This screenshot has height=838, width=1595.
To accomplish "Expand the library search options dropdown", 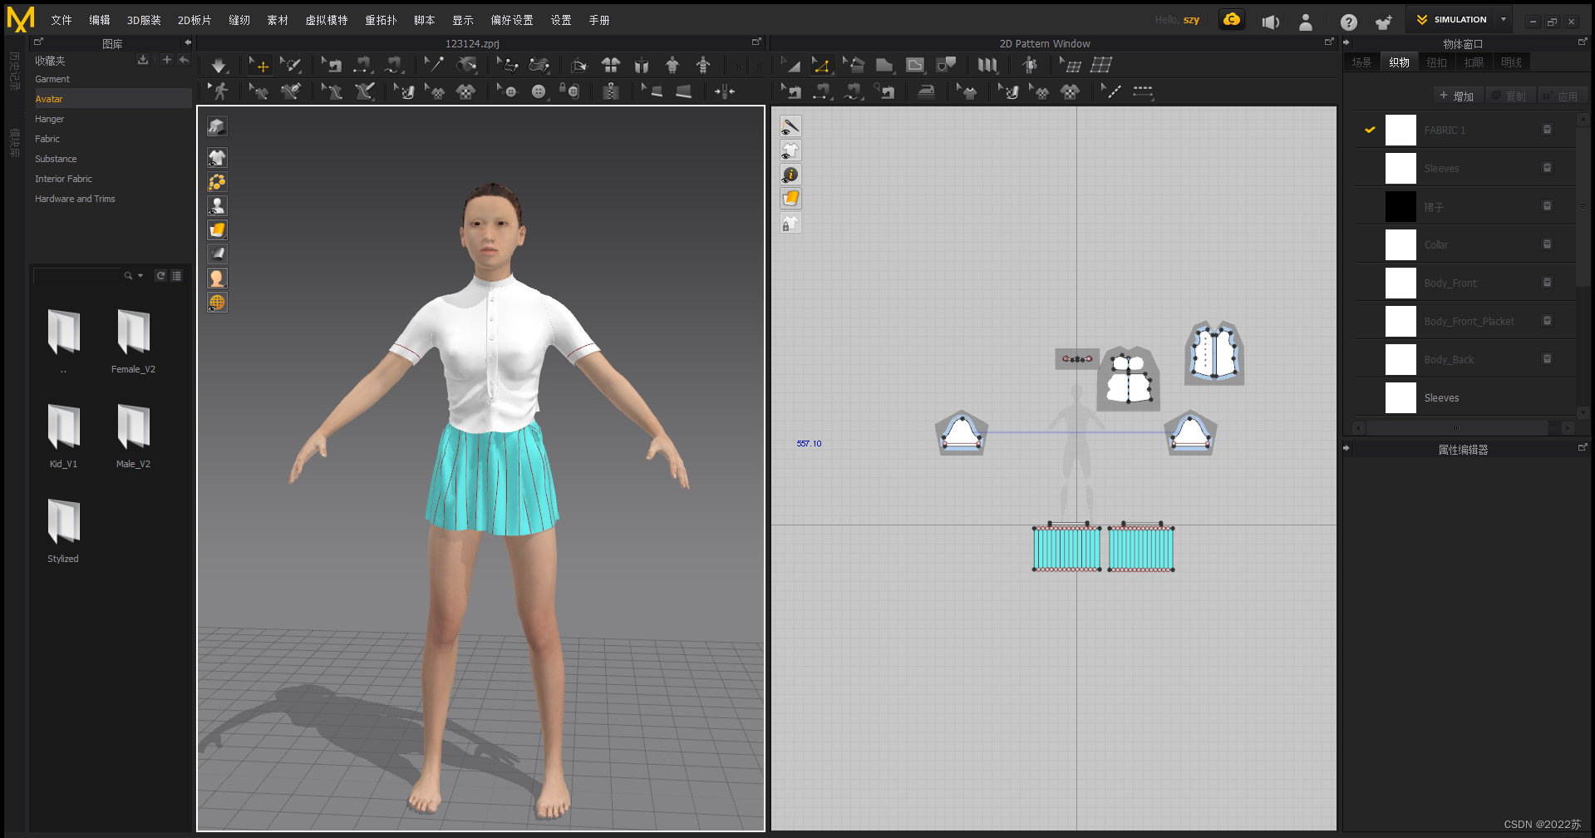I will coord(140,275).
